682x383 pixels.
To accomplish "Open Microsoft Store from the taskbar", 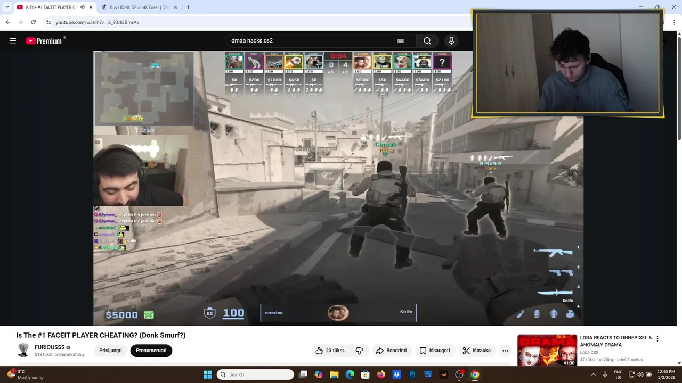I will pyautogui.click(x=366, y=374).
